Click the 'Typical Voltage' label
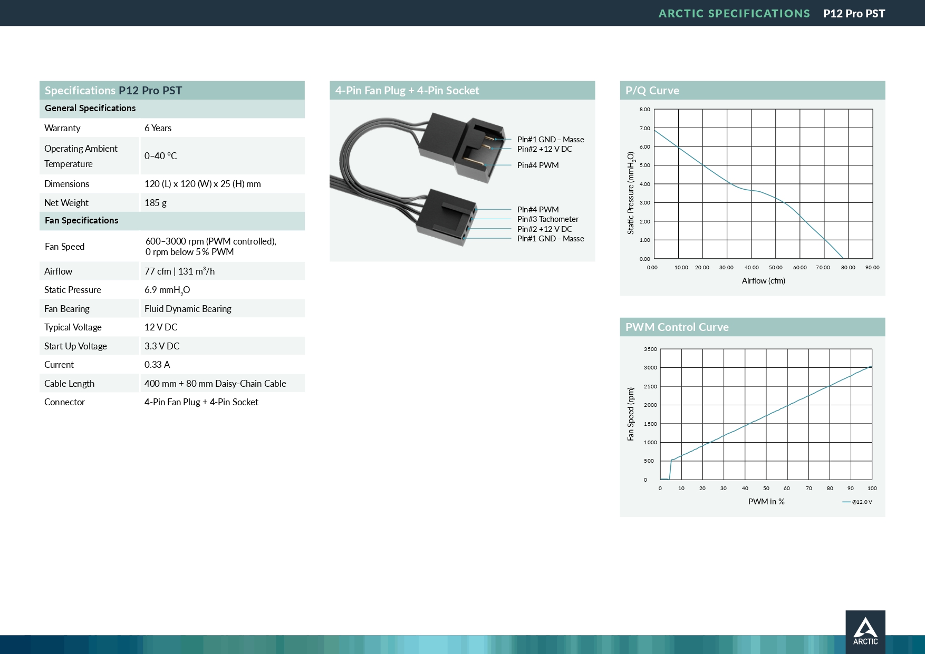The height and width of the screenshot is (654, 925). click(x=73, y=327)
